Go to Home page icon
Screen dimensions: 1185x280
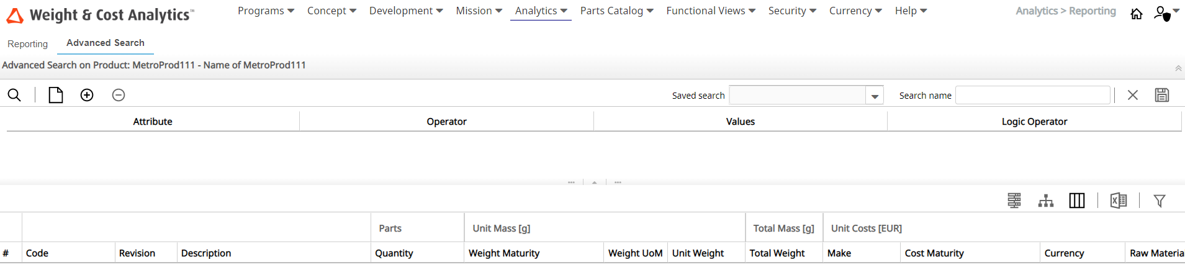point(1136,14)
